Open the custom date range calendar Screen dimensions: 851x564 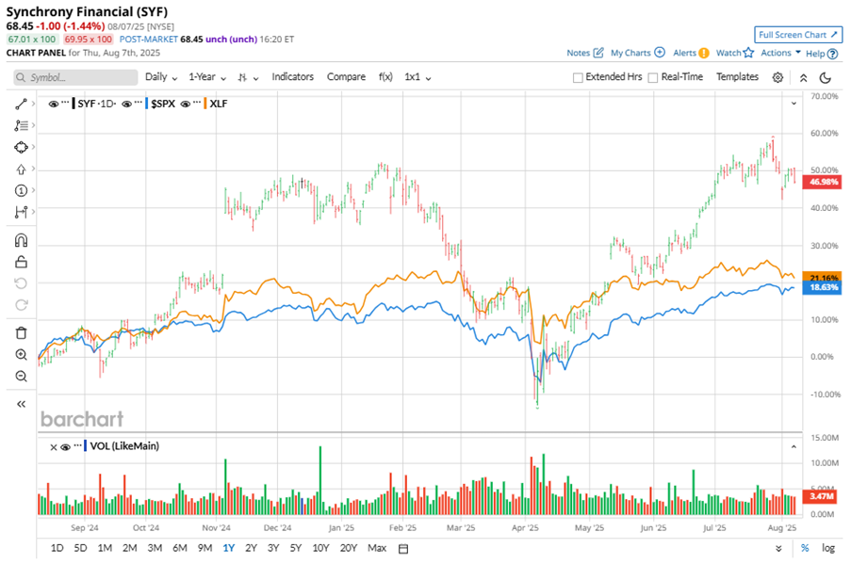point(403,549)
